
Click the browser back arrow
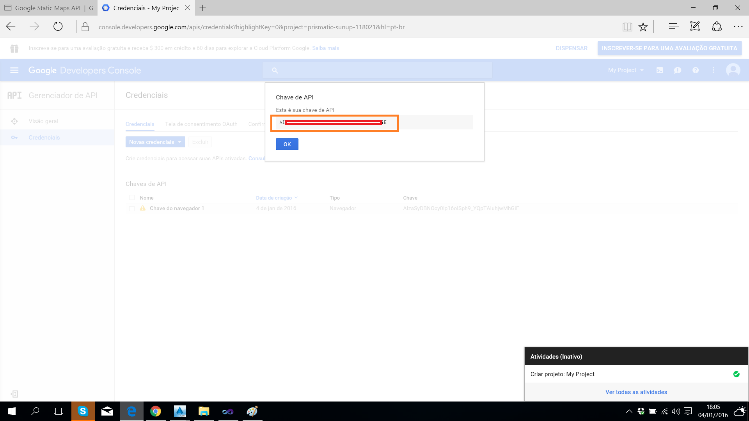pyautogui.click(x=11, y=27)
